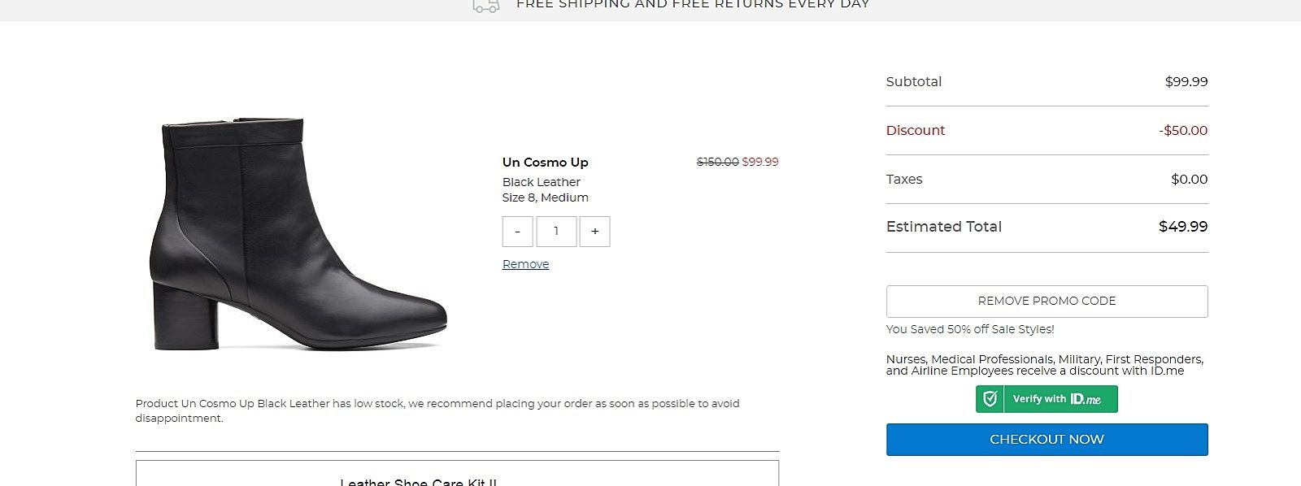Open the Un Cosmo Up product title

pos(545,162)
